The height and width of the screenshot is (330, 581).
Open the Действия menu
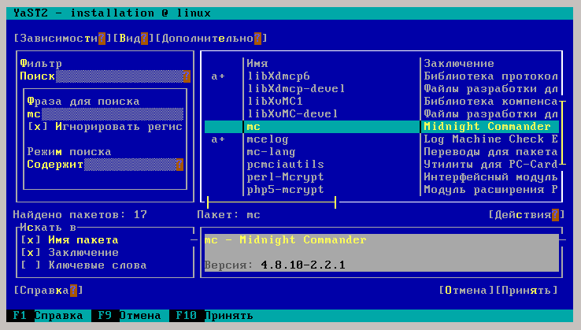tap(527, 215)
